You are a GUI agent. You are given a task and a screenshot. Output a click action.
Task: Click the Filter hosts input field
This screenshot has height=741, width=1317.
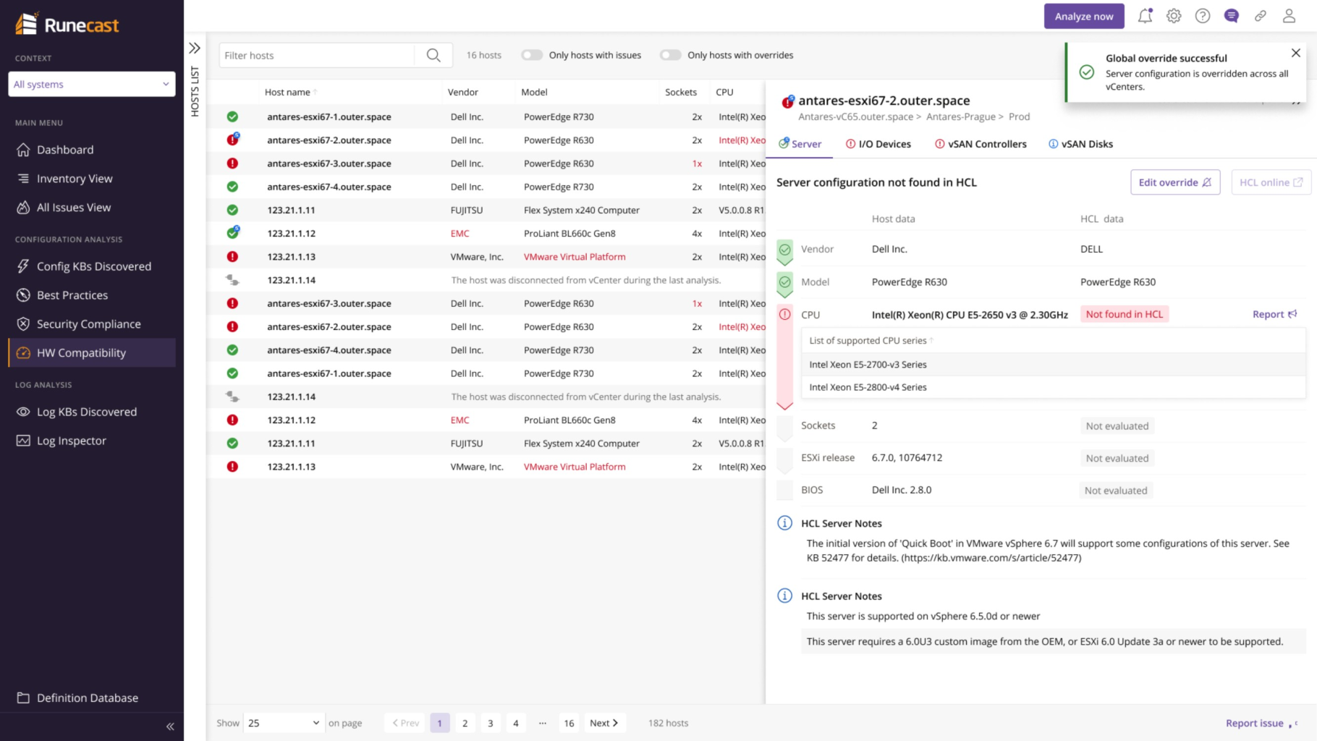[x=317, y=55]
